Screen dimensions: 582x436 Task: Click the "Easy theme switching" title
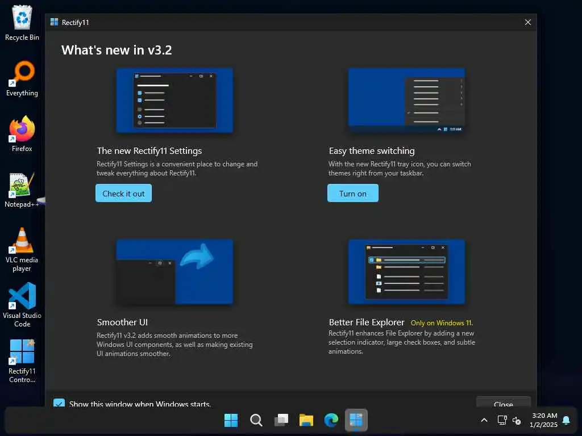[372, 151]
